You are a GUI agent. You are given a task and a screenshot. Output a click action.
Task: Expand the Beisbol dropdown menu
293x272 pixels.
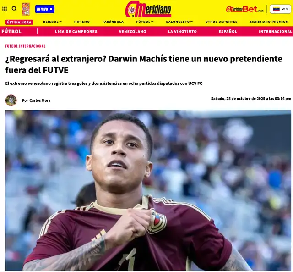pyautogui.click(x=52, y=22)
